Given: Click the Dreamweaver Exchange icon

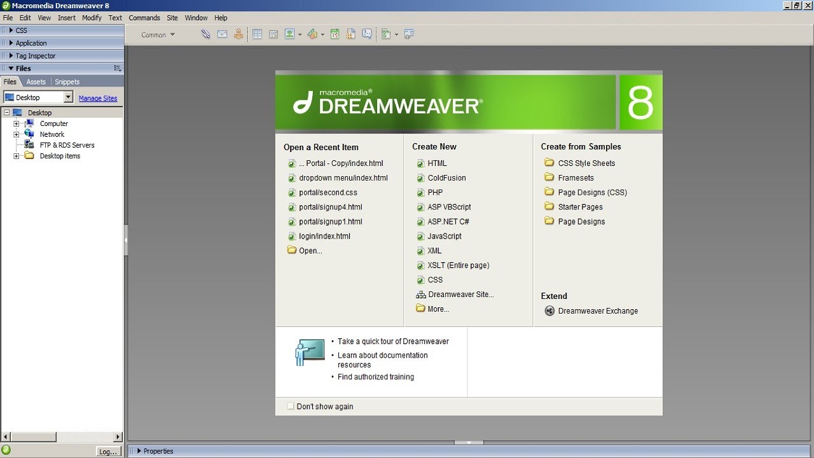Looking at the screenshot, I should [x=550, y=311].
